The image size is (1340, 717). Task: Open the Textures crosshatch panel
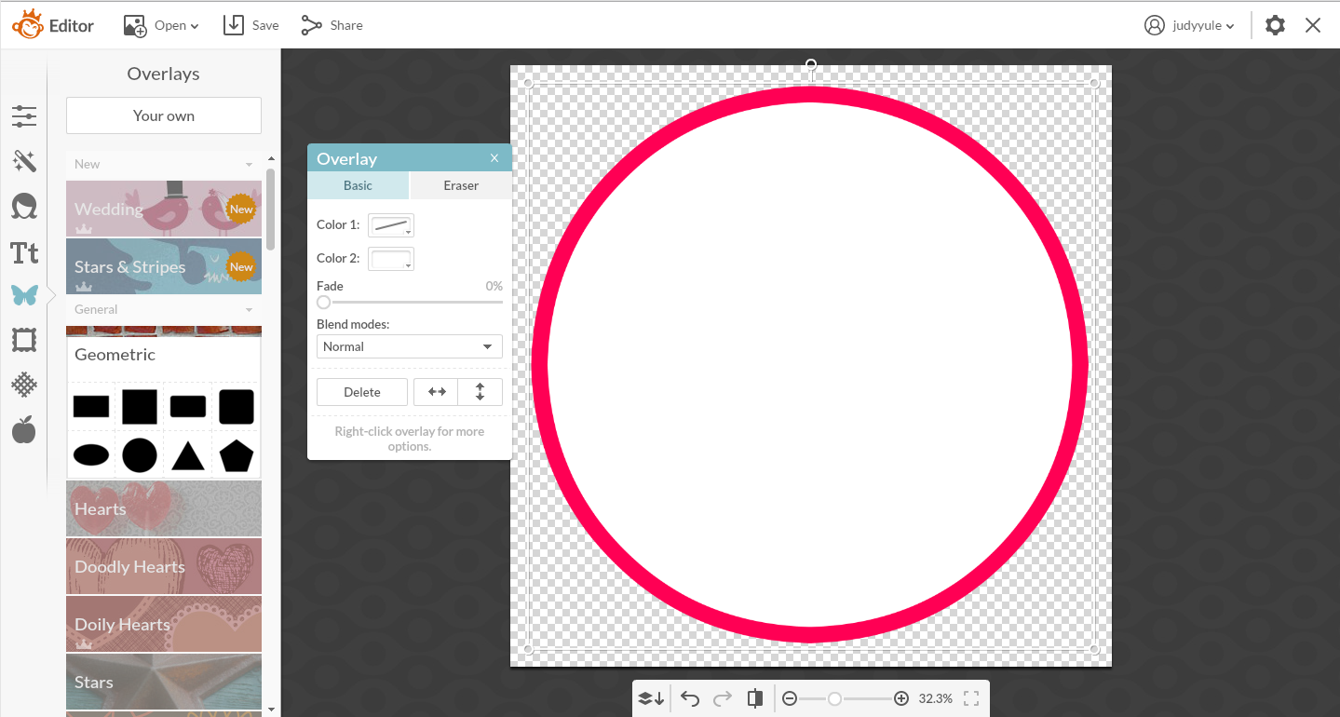coord(24,384)
